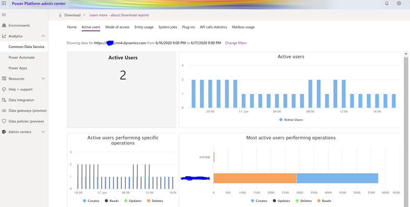
Task: Click the Change filters link
Action: 236,43
